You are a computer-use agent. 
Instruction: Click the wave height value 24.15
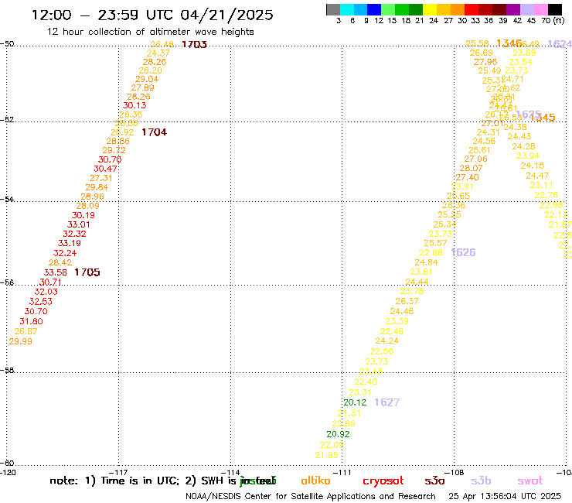coord(533,166)
